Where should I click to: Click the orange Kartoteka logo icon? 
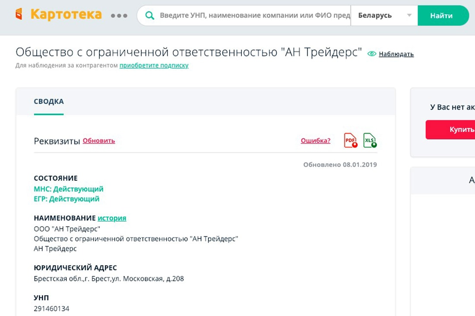coord(19,15)
